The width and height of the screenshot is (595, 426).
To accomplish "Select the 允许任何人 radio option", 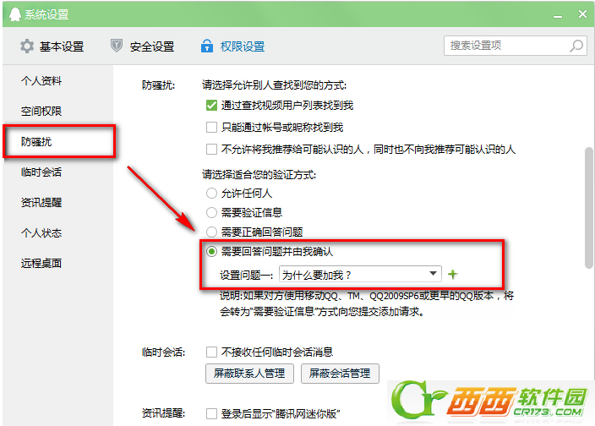I will [211, 194].
